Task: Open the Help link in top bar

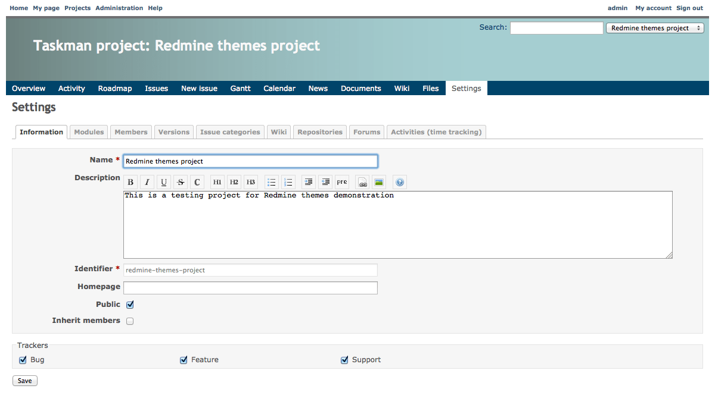Action: [155, 8]
